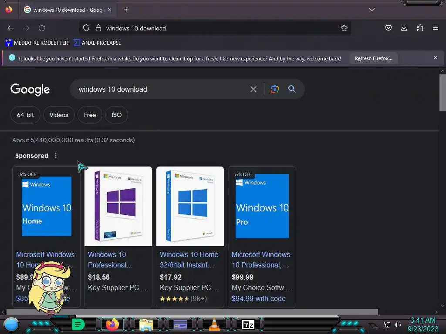Image resolution: width=446 pixels, height=334 pixels.
Task: Select the Videos filter chip
Action: [x=59, y=115]
